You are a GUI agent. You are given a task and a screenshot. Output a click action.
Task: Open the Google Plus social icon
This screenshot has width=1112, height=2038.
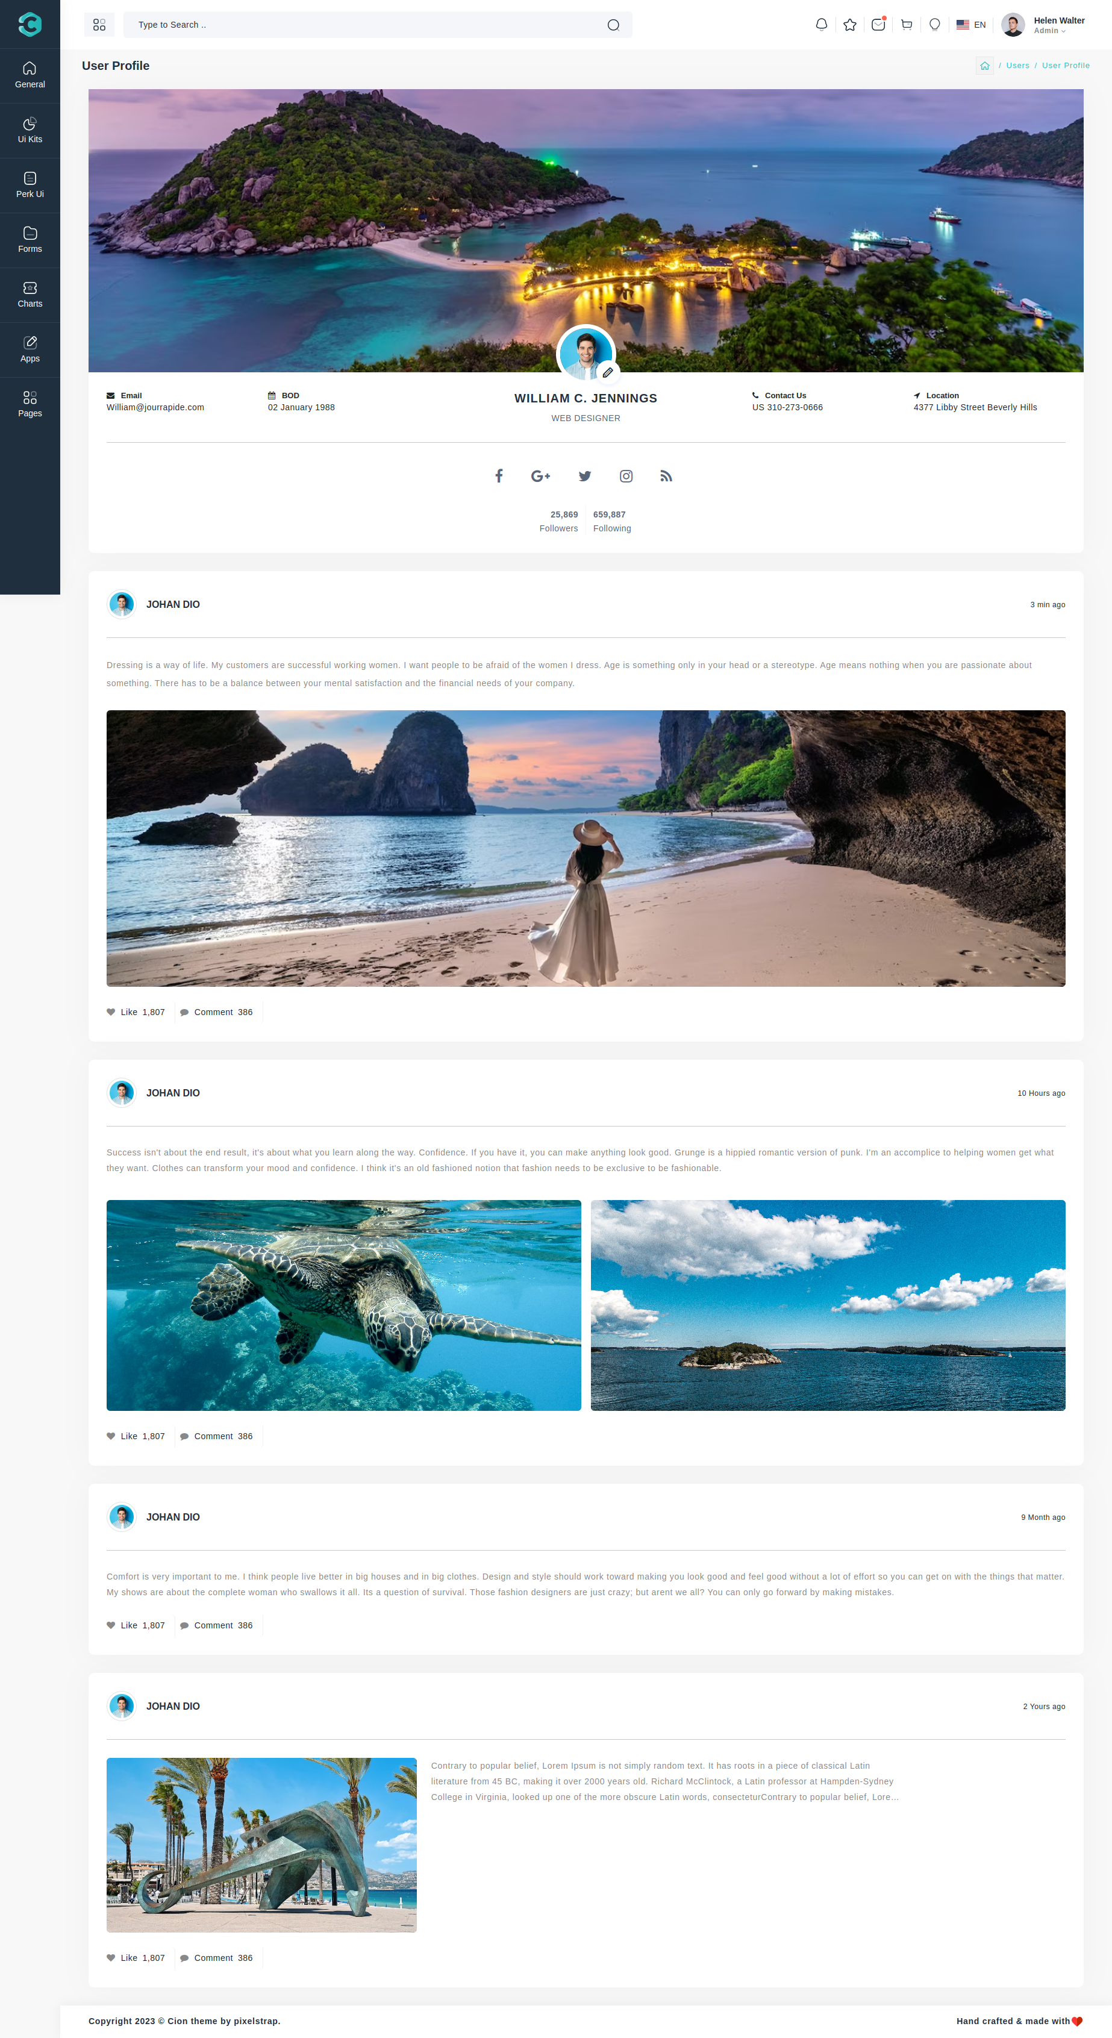[541, 475]
